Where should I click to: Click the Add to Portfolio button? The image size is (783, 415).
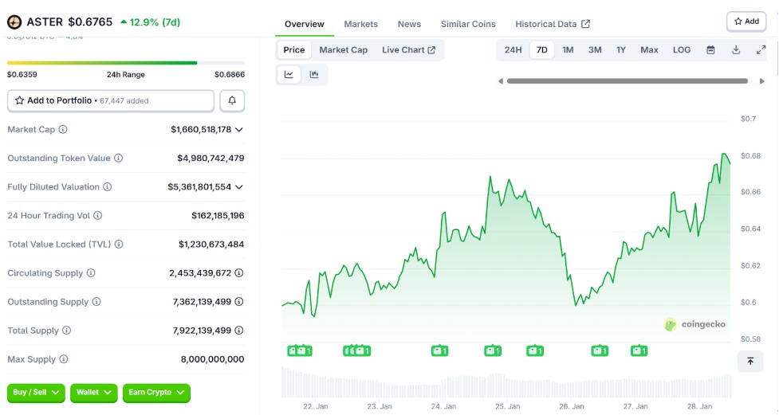pos(111,101)
